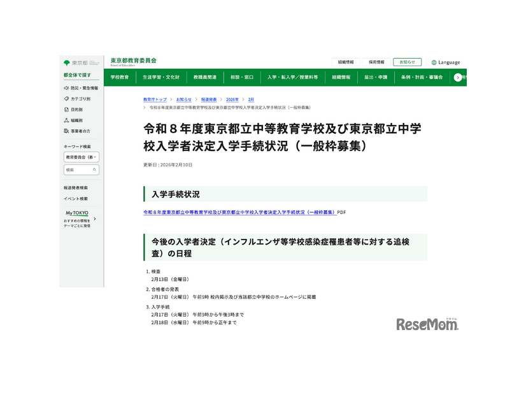
Task: Switch to the 学校教育 menu
Action: (120, 77)
